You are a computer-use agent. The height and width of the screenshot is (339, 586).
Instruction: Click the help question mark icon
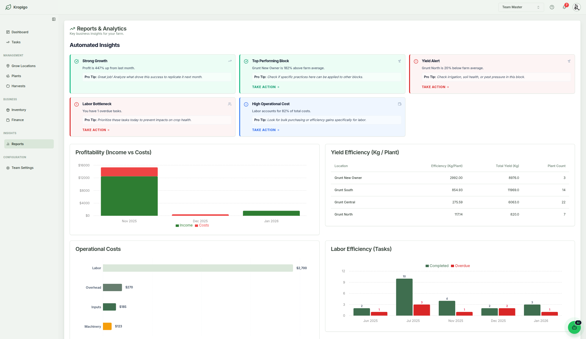[x=552, y=7]
